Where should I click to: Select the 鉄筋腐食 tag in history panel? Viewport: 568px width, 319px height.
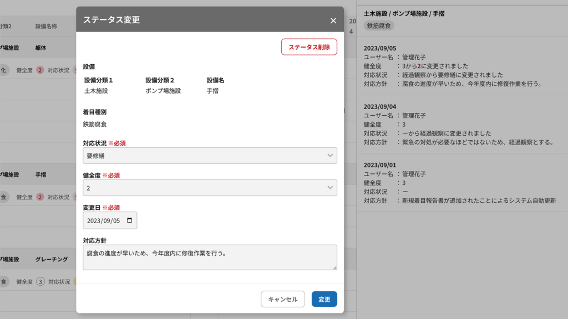point(379,25)
